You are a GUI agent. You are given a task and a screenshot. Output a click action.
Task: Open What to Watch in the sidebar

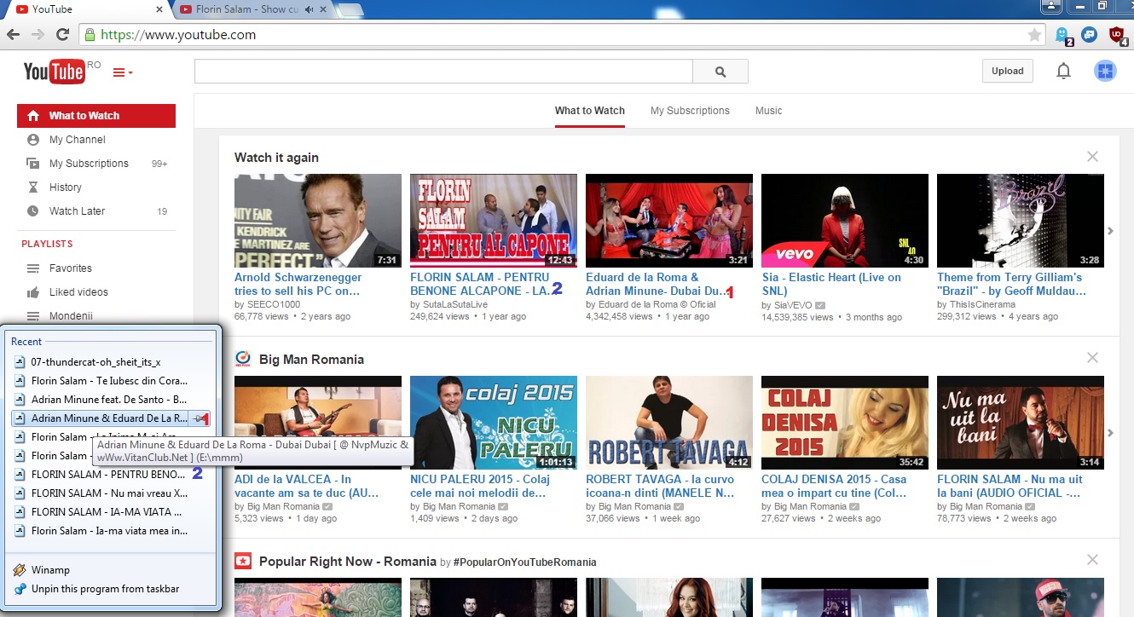96,116
